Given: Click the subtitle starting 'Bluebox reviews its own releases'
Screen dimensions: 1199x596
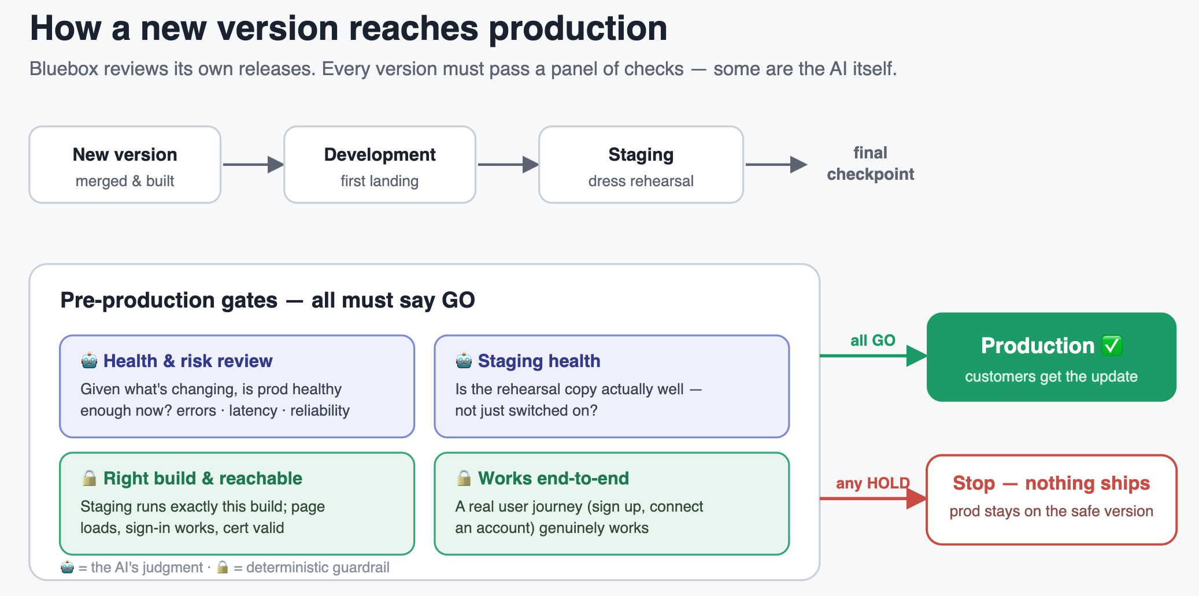Looking at the screenshot, I should [463, 69].
